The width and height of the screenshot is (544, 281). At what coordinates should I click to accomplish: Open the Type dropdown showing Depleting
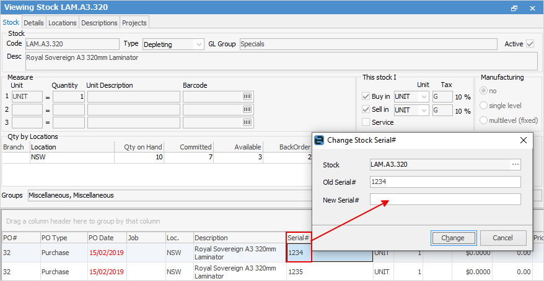[x=198, y=44]
